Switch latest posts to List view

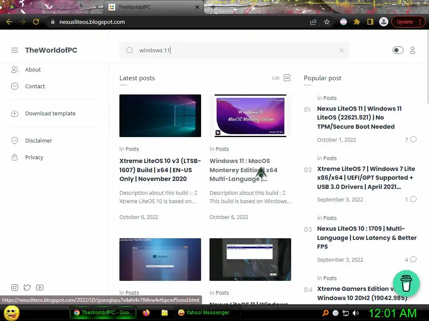pos(281,78)
